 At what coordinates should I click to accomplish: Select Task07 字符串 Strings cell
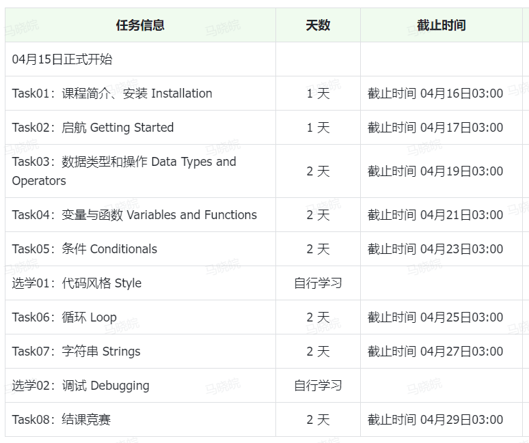(140, 352)
